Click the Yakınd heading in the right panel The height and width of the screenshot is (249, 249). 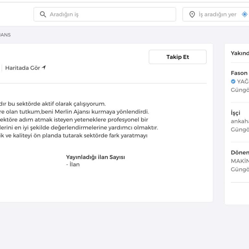click(240, 53)
